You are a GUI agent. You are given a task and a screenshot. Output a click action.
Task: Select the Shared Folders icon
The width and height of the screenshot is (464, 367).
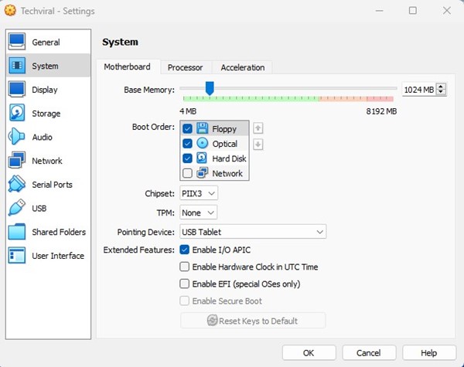[17, 232]
